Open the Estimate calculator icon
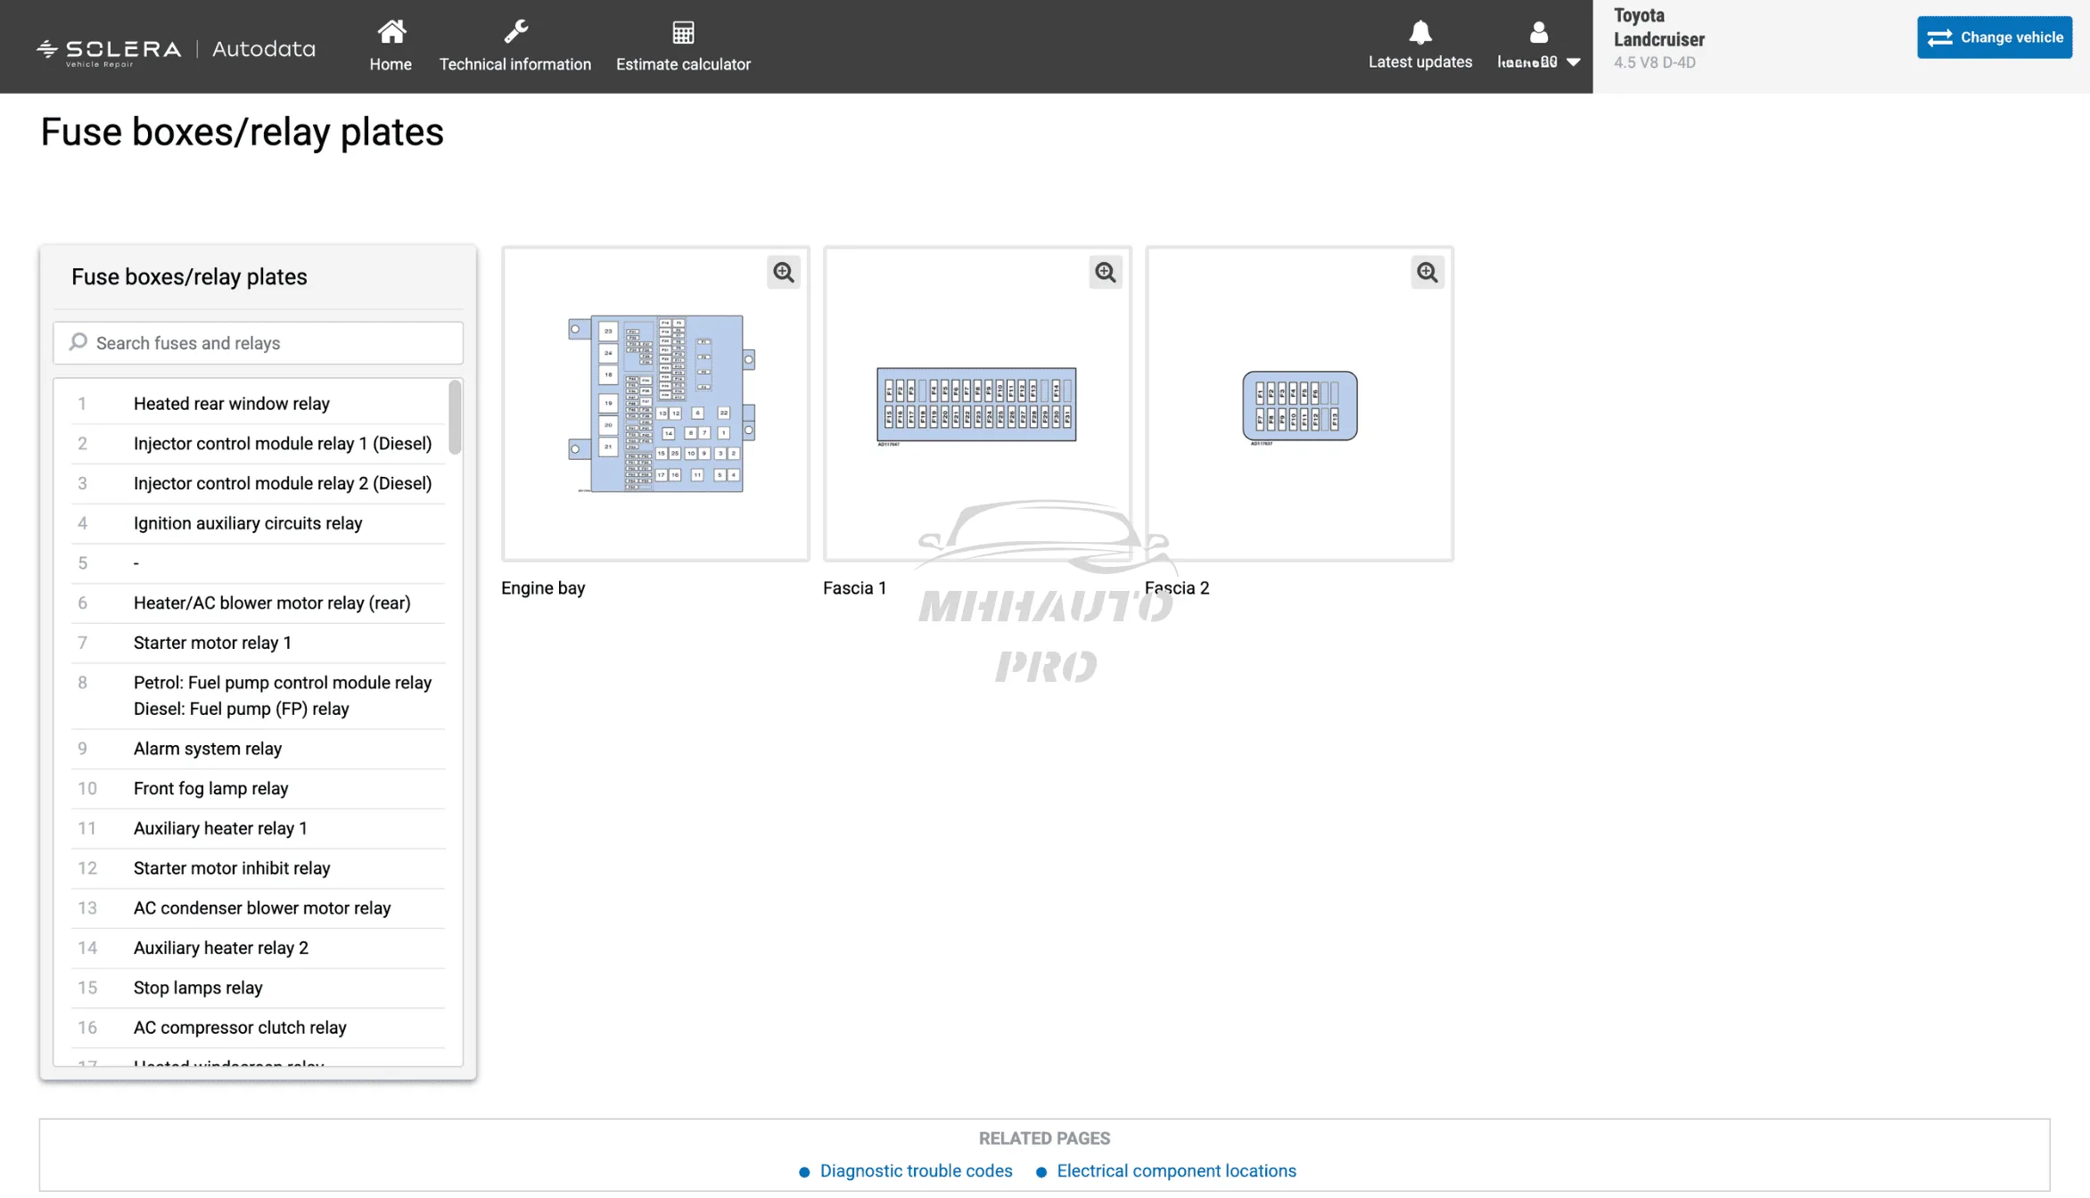Image resolution: width=2090 pixels, height=1198 pixels. 683,32
